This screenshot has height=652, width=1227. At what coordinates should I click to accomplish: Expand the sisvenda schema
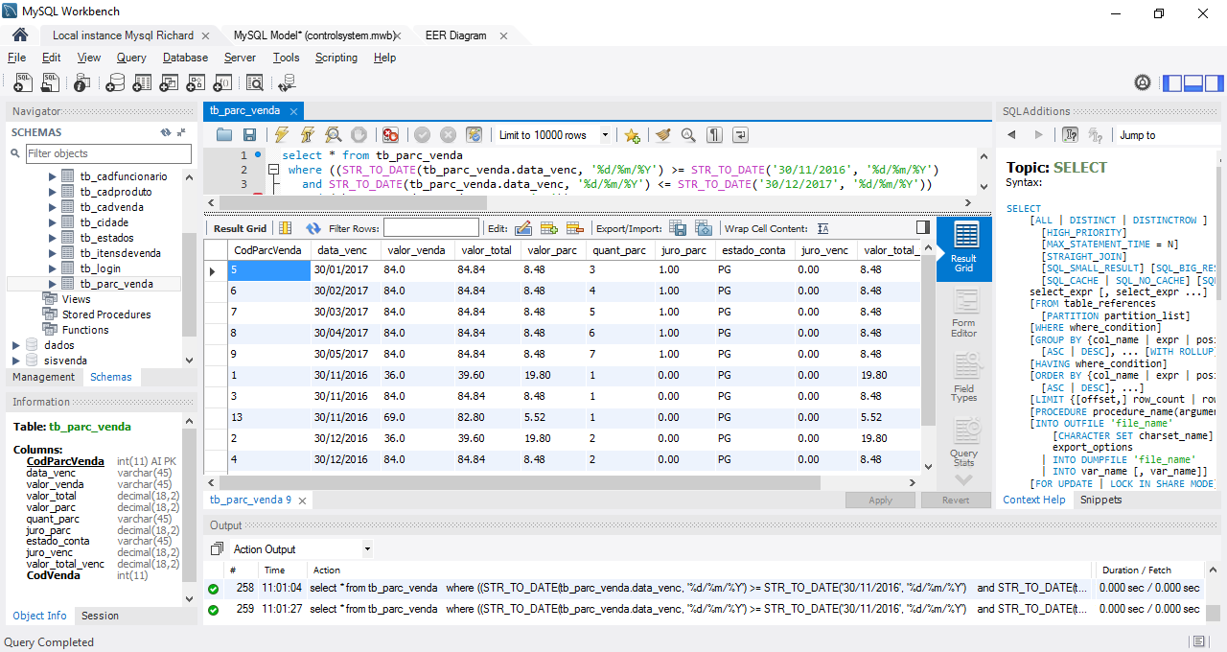16,361
